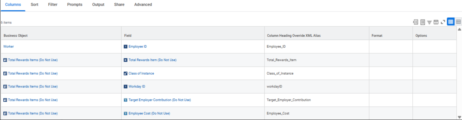The height and width of the screenshot is (120, 462).
Task: Switch to the highlighted grid view
Action: coord(451,22)
